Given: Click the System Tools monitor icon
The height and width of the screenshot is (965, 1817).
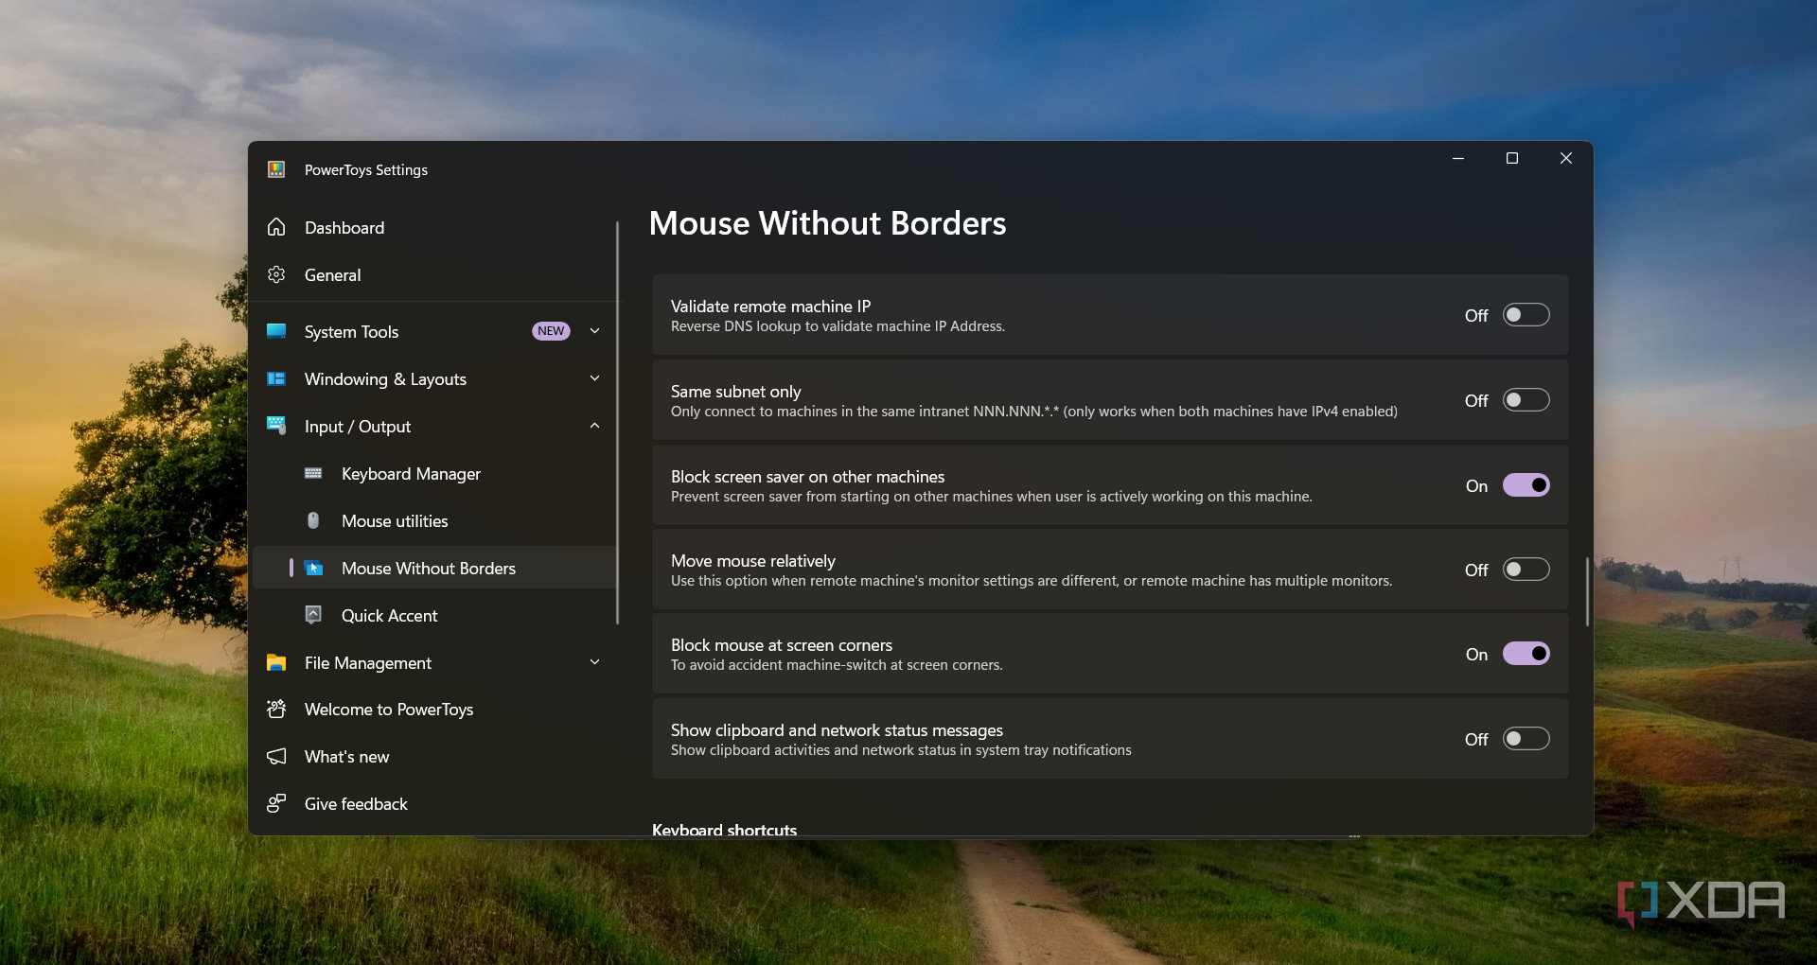Looking at the screenshot, I should [276, 331].
